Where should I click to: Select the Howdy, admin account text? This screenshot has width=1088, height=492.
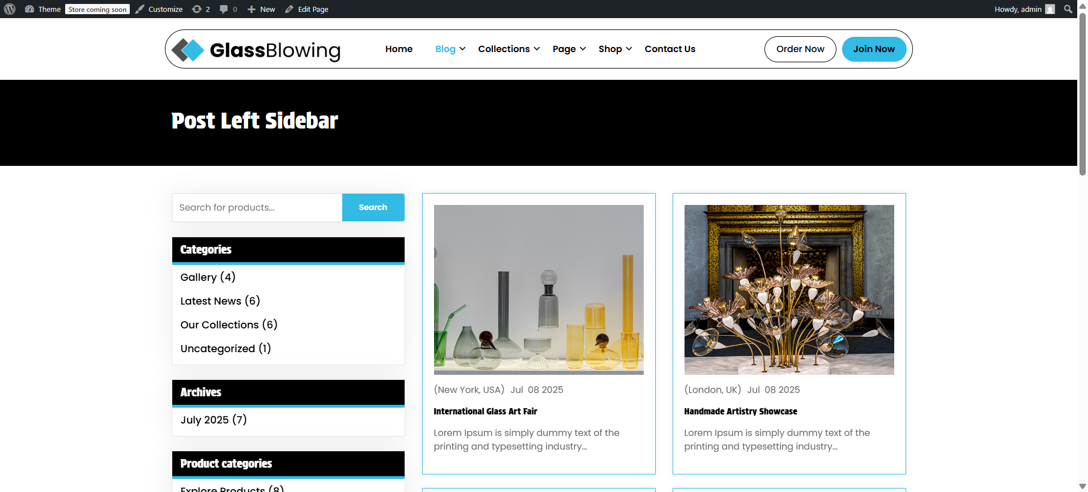[1018, 9]
